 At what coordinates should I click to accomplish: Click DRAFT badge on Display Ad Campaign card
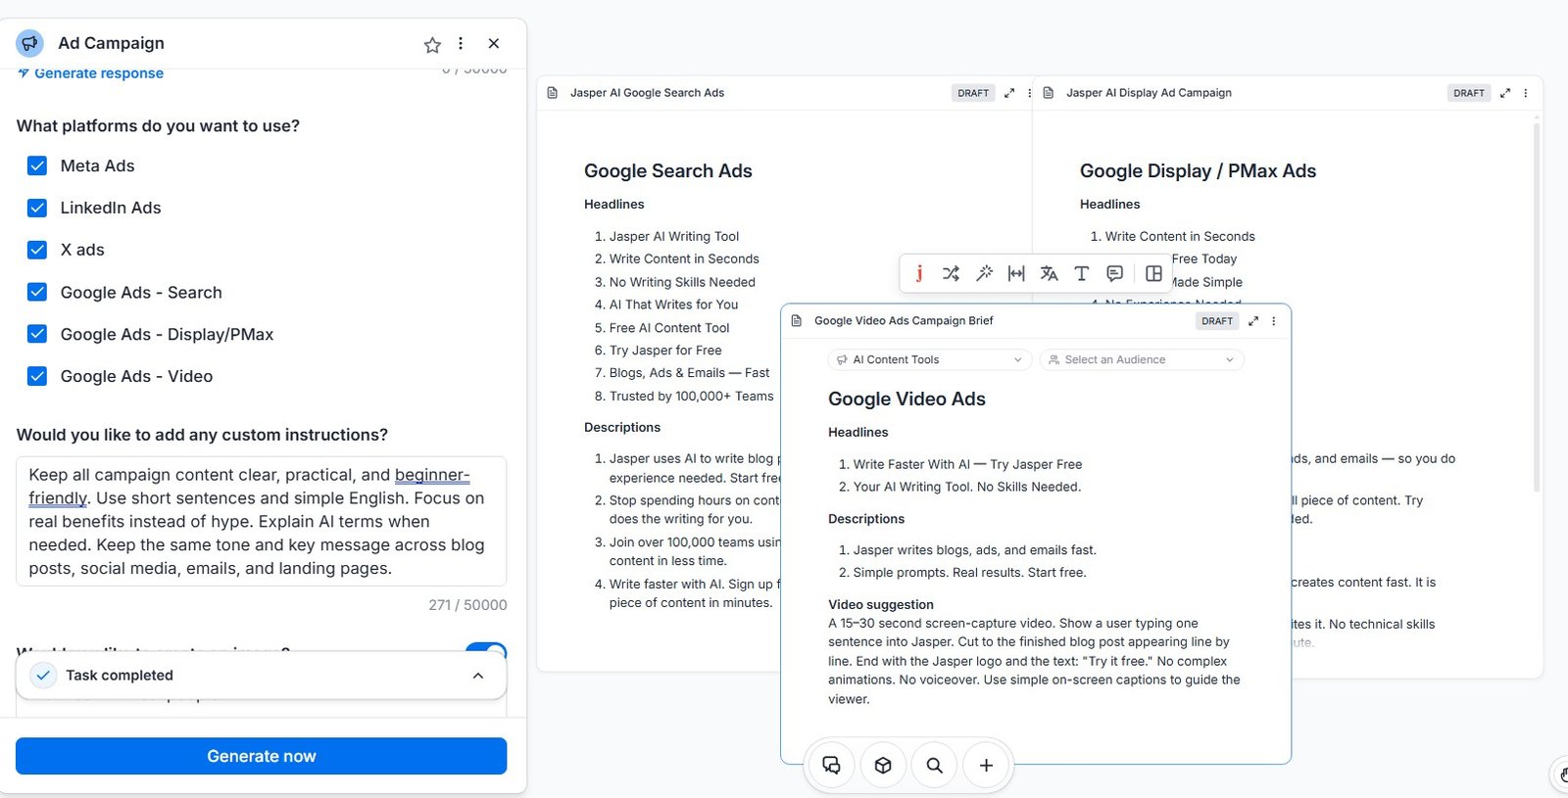1469,93
